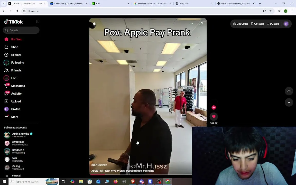
Task: Bookmark this page with the star
Action: (x=270, y=11)
